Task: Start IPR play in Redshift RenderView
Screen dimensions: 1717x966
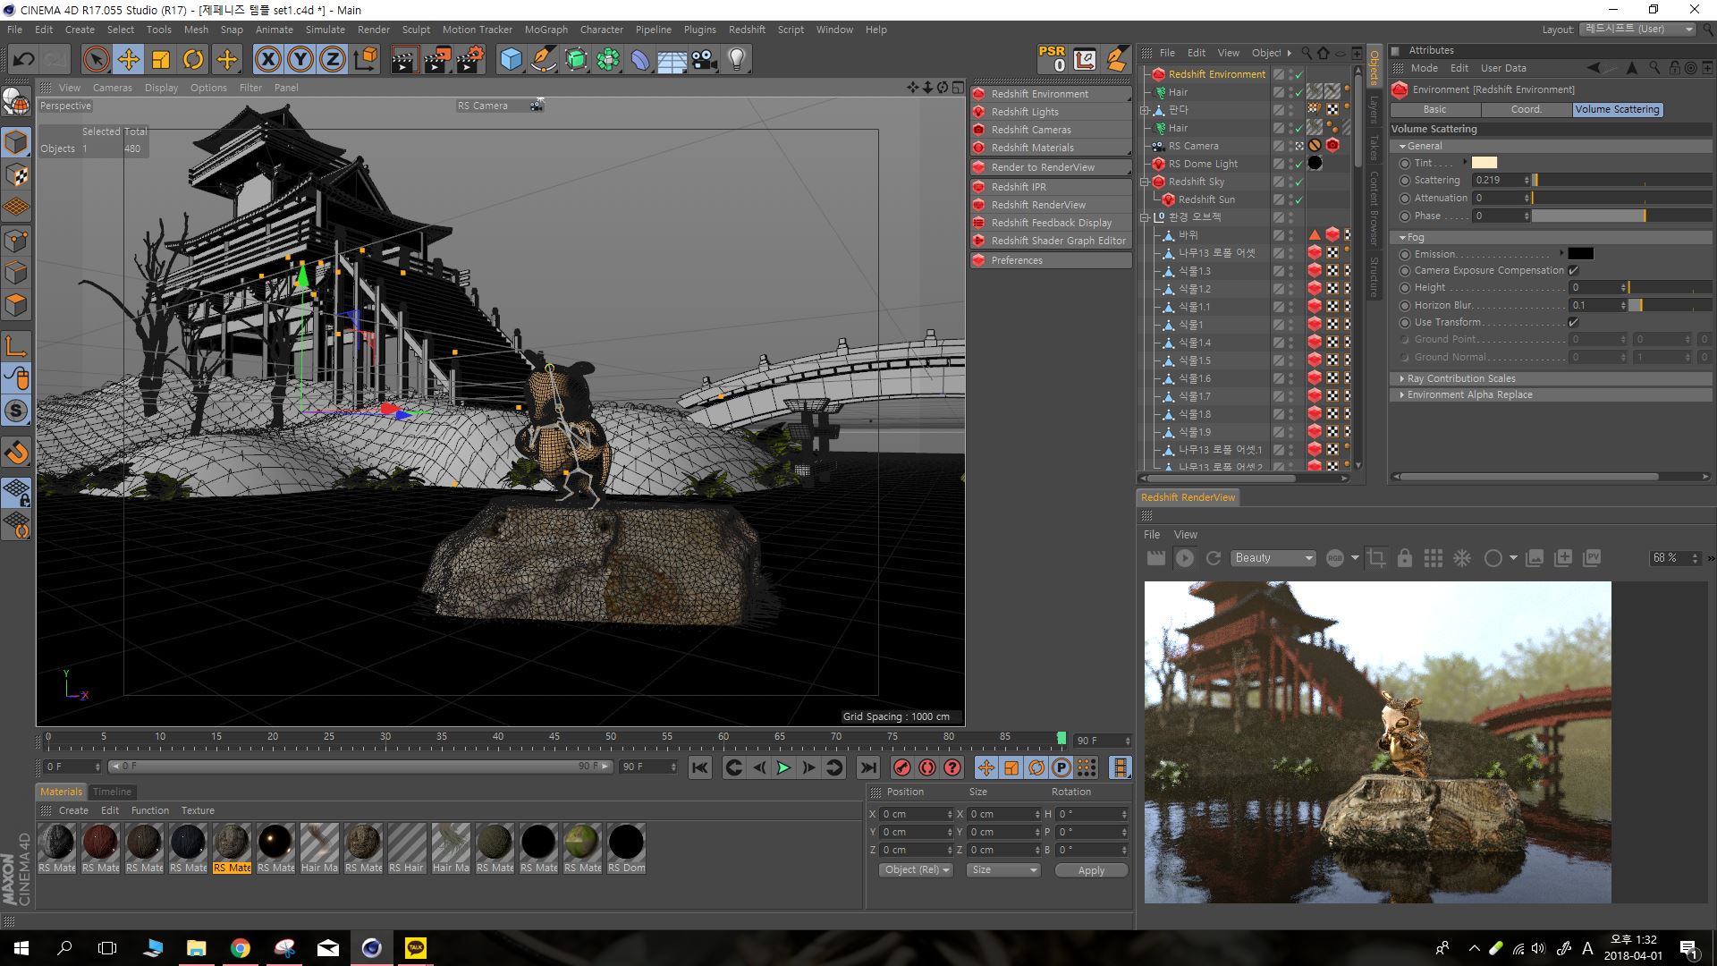Action: pyautogui.click(x=1185, y=558)
